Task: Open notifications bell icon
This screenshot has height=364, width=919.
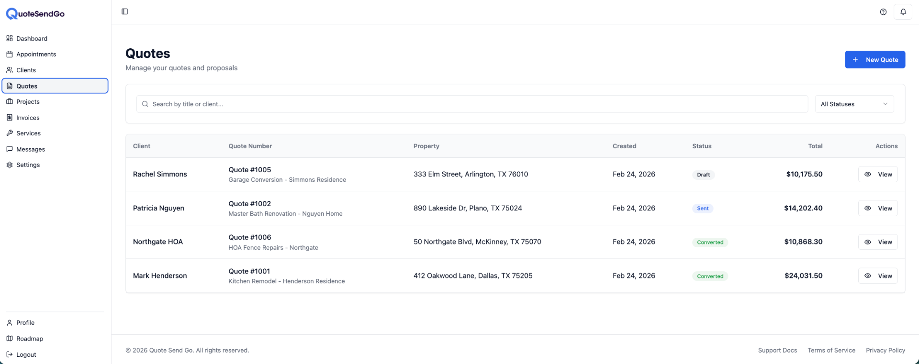Action: coord(903,12)
